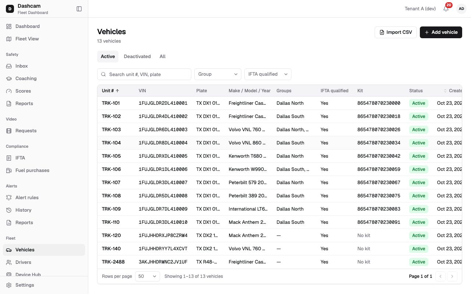Screen dimensions: 471x294
Task: Click the Kit column header
Action: click(360, 91)
